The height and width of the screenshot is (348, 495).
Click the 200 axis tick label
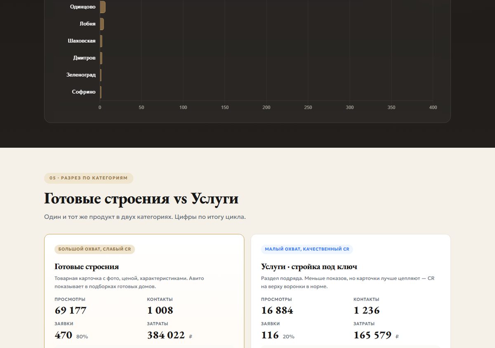[266, 107]
